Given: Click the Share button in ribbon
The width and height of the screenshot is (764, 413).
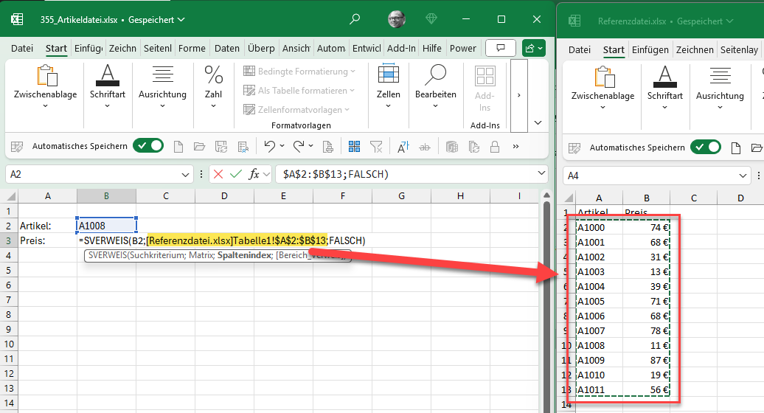Looking at the screenshot, I should [x=533, y=48].
